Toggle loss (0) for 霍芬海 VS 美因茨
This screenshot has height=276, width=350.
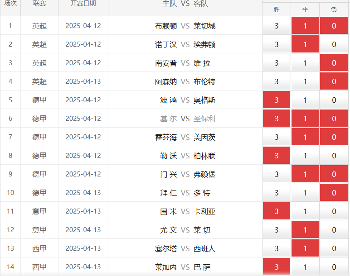pyautogui.click(x=334, y=137)
